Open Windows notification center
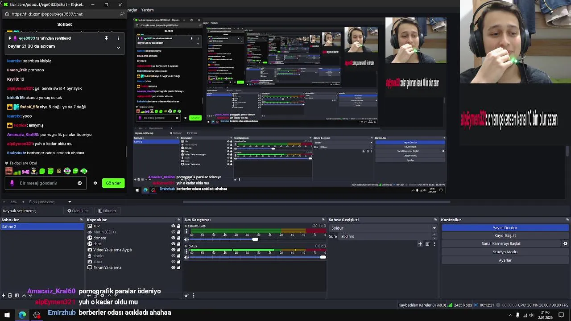This screenshot has height=321, width=571. [561, 315]
